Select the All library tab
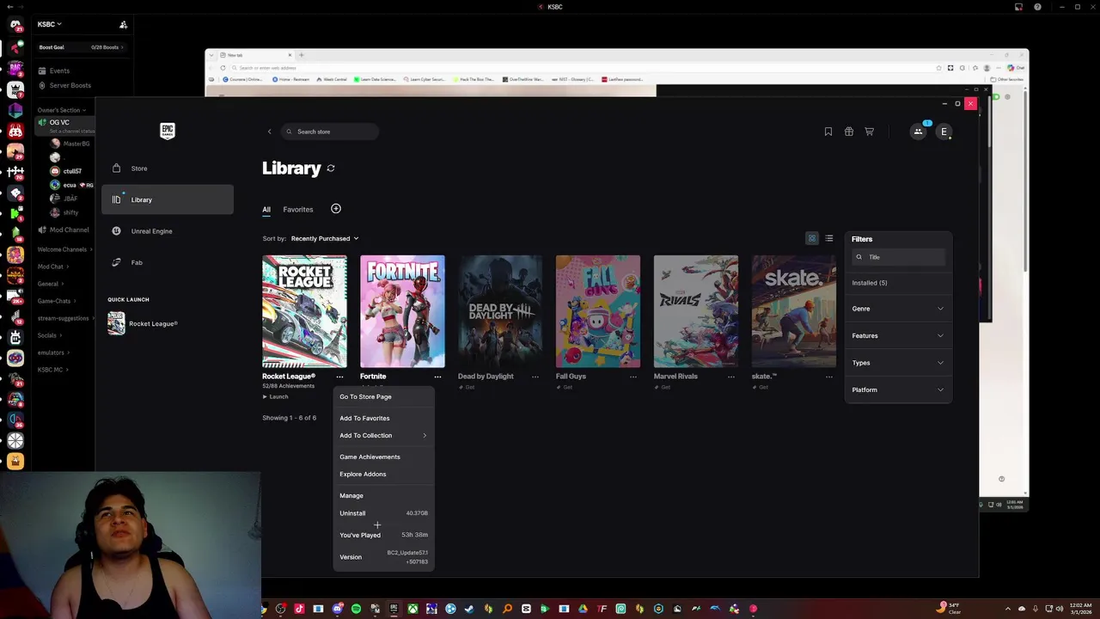The width and height of the screenshot is (1100, 619). [x=266, y=210]
